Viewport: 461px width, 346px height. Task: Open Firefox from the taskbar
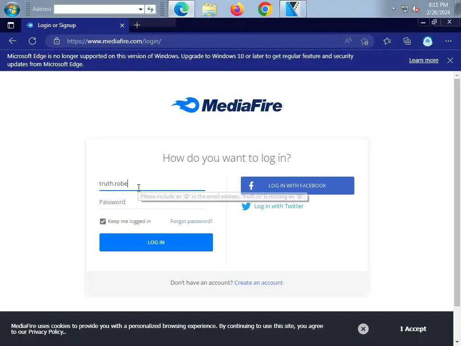click(237, 9)
